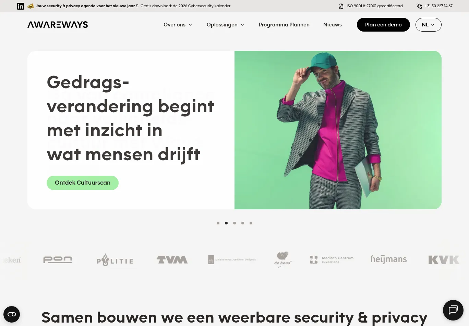This screenshot has height=326, width=469.
Task: Click the TVM logo
Action: tap(172, 260)
